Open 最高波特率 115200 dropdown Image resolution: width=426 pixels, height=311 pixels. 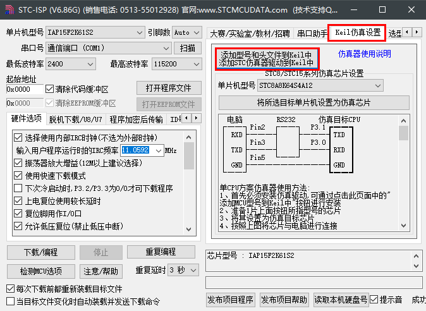[x=177, y=64]
